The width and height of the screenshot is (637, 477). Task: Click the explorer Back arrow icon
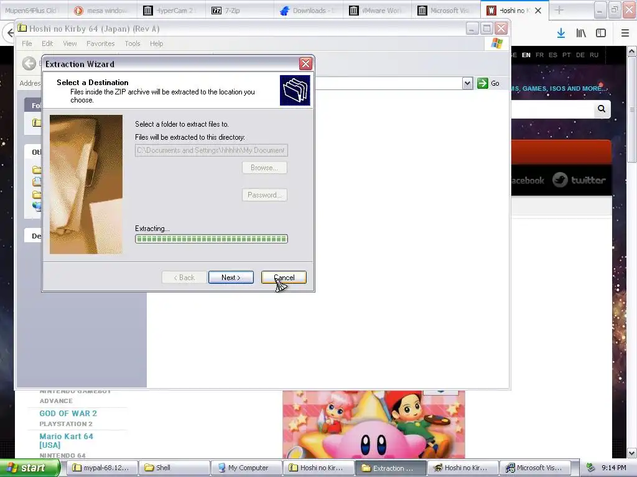[29, 63]
